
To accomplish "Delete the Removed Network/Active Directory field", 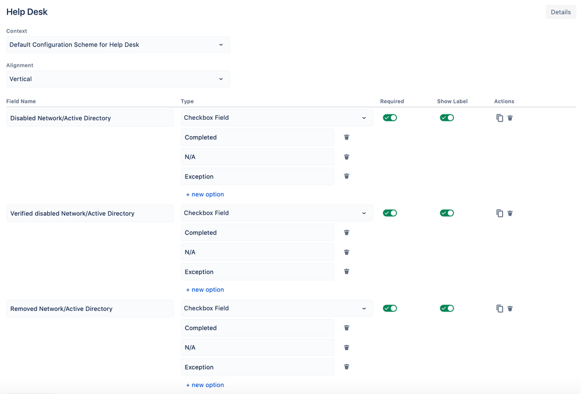I will pyautogui.click(x=510, y=308).
